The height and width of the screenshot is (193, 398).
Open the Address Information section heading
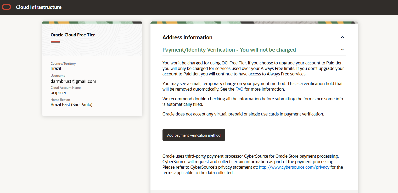click(x=187, y=37)
